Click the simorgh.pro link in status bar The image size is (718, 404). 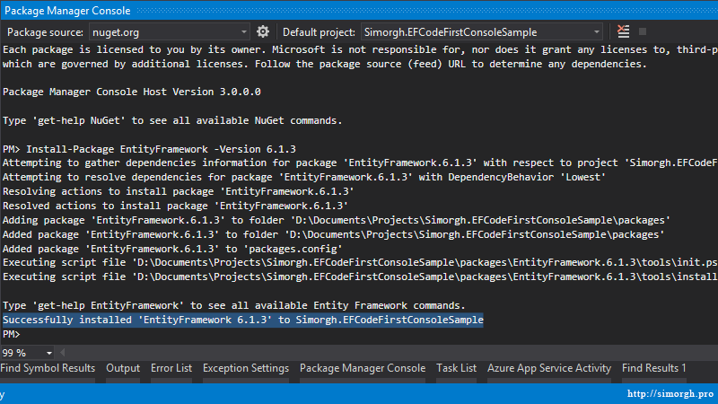[x=668, y=393]
